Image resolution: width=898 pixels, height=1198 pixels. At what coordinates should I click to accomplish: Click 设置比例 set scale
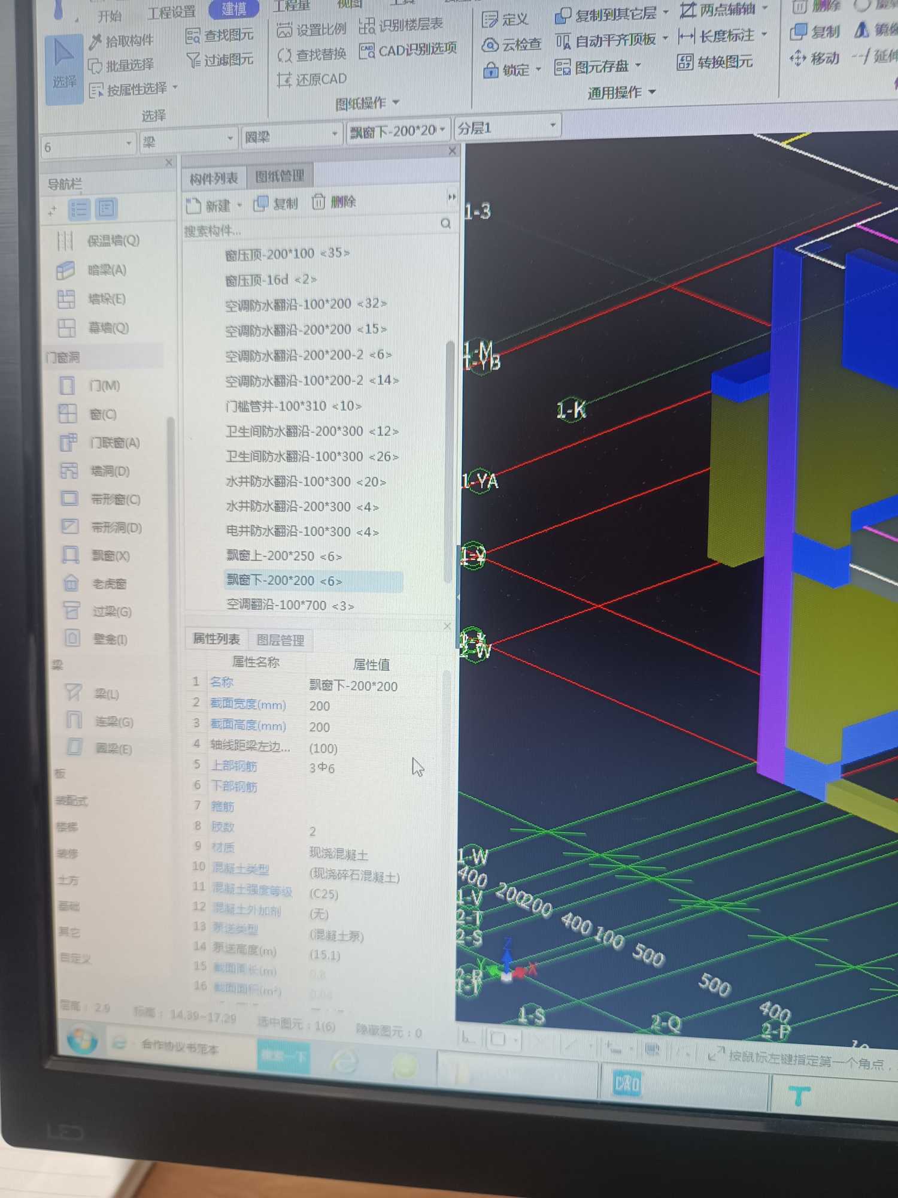(x=312, y=29)
